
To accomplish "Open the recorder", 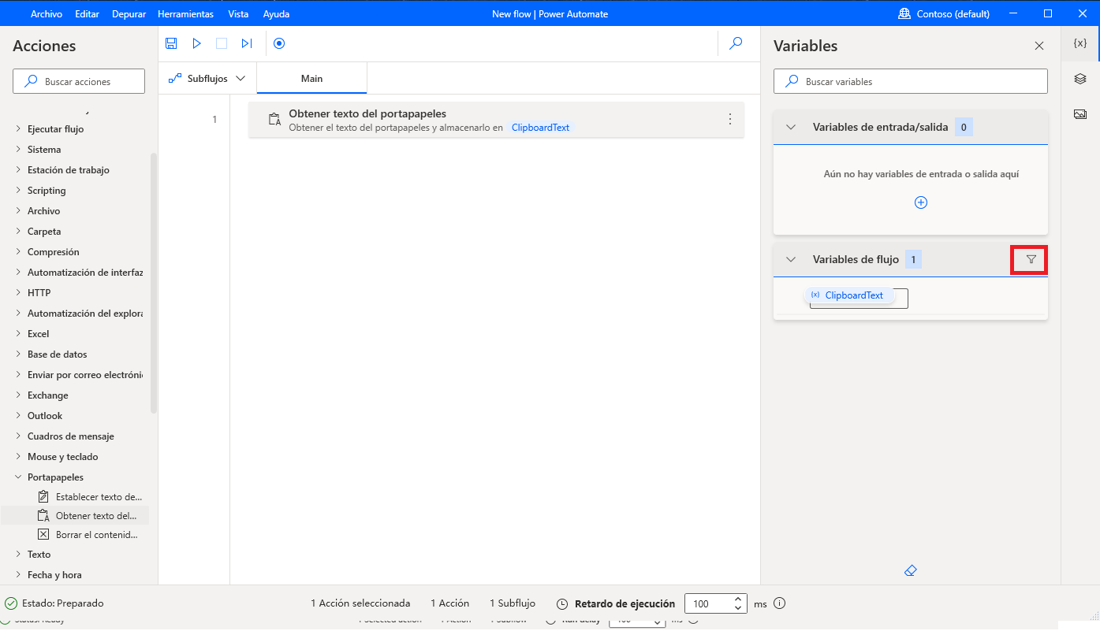I will click(279, 43).
